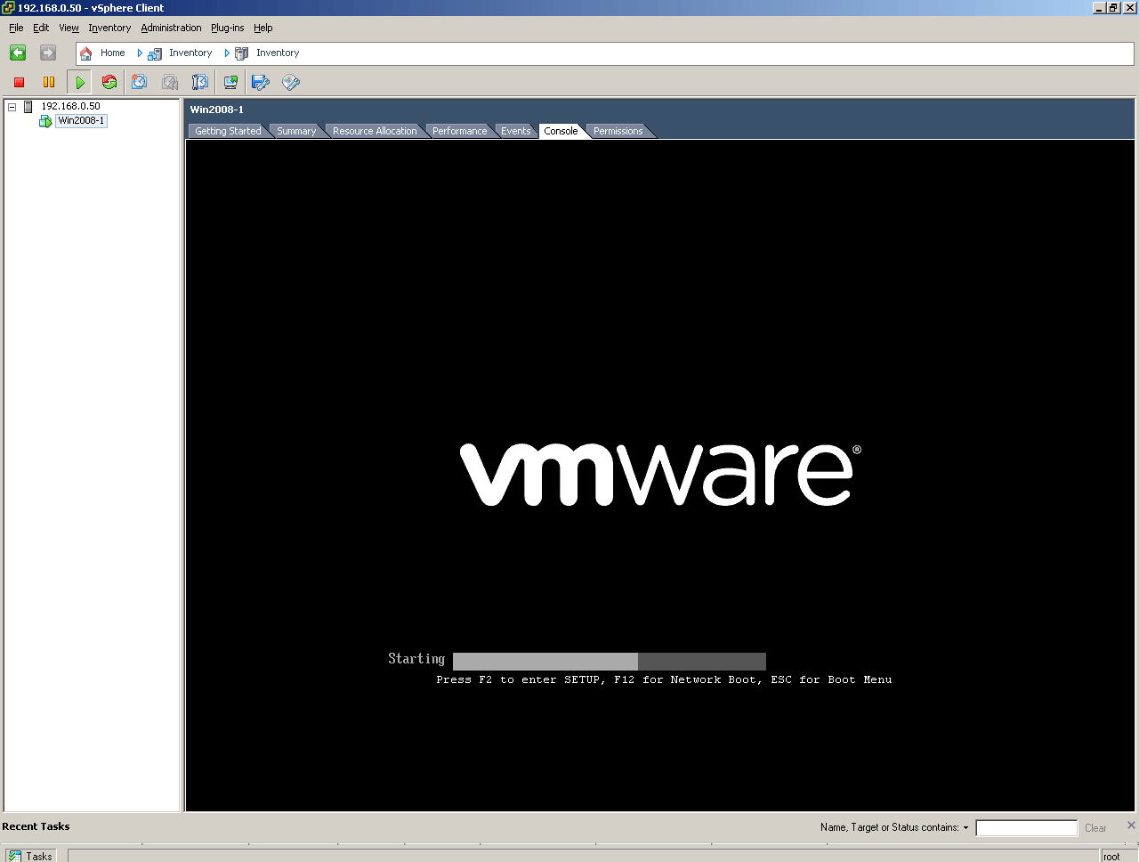
Task: Click the grey Forward navigation arrow
Action: pos(48,53)
